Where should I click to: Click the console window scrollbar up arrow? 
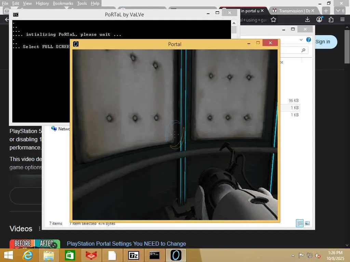(x=234, y=23)
